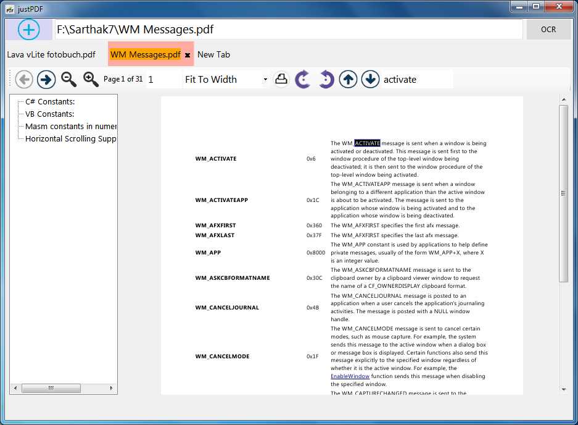Click the zoom out magnifier icon

click(68, 80)
